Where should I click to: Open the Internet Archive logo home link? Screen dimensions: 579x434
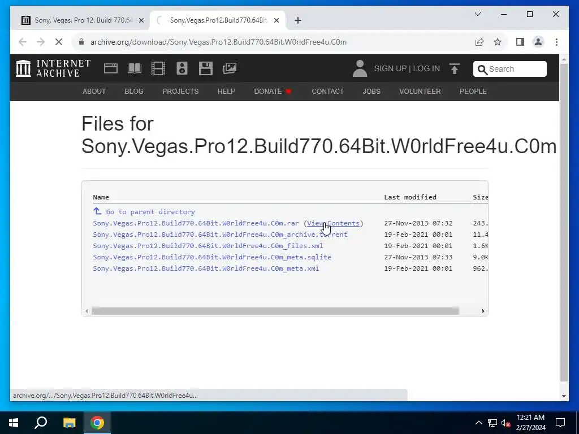[x=53, y=68]
